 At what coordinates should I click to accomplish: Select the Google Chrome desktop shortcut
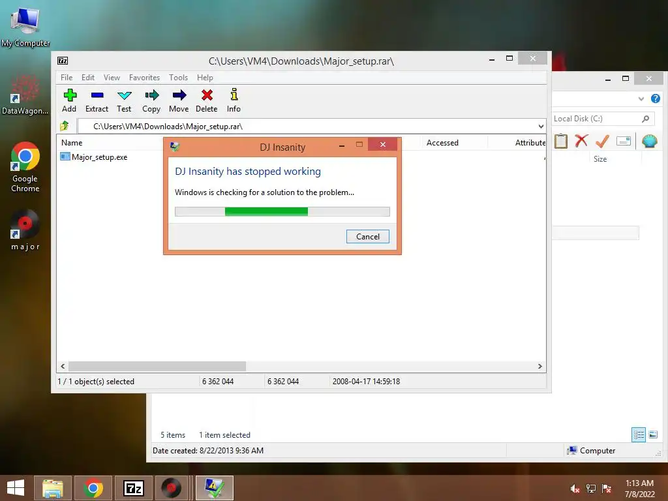pos(25,166)
